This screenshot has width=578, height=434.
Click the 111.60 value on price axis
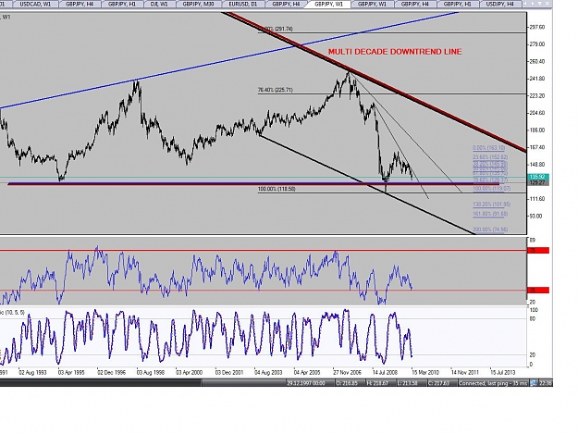coord(536,199)
